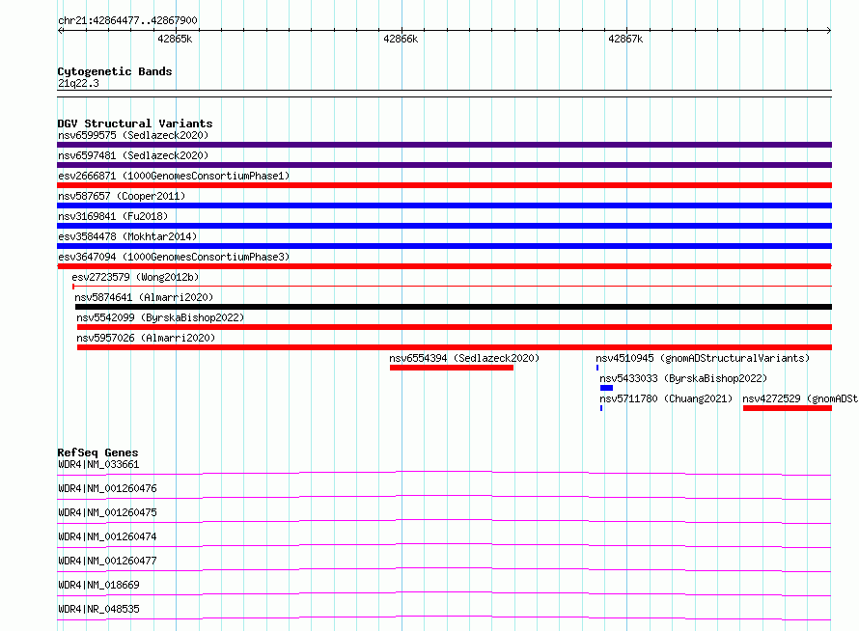Click the red bar of esv3647094
This screenshot has height=631, width=859.
[x=444, y=266]
